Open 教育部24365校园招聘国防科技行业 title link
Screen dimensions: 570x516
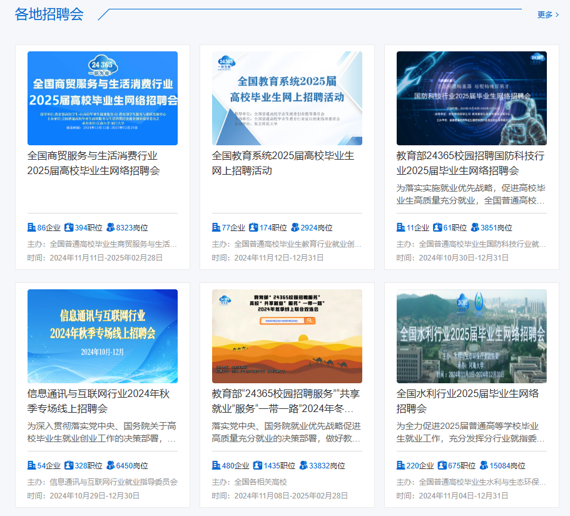tap(471, 163)
